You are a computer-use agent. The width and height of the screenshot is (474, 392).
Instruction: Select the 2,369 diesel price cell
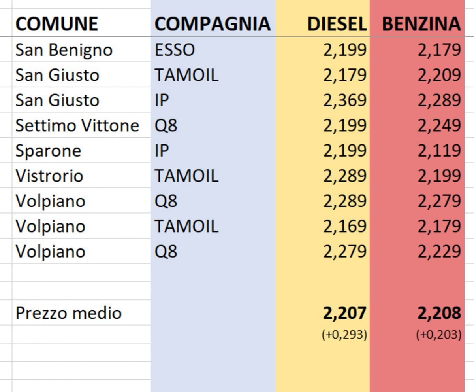[x=345, y=100]
